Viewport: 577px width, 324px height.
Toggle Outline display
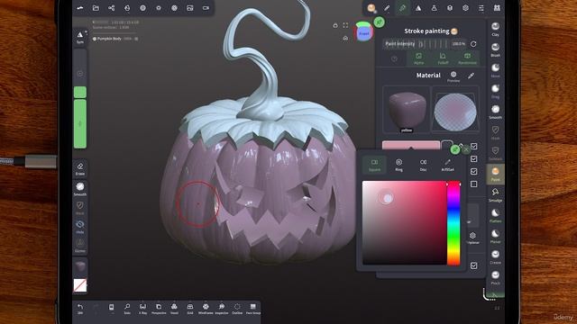point(237,309)
